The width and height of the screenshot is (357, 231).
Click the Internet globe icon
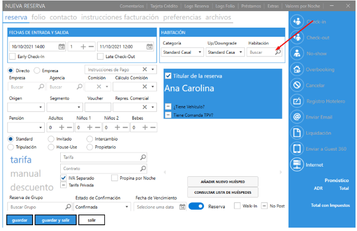coord(297,165)
